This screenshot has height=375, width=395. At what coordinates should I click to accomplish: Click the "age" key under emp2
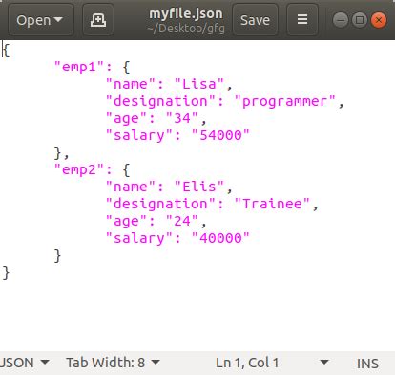point(127,221)
